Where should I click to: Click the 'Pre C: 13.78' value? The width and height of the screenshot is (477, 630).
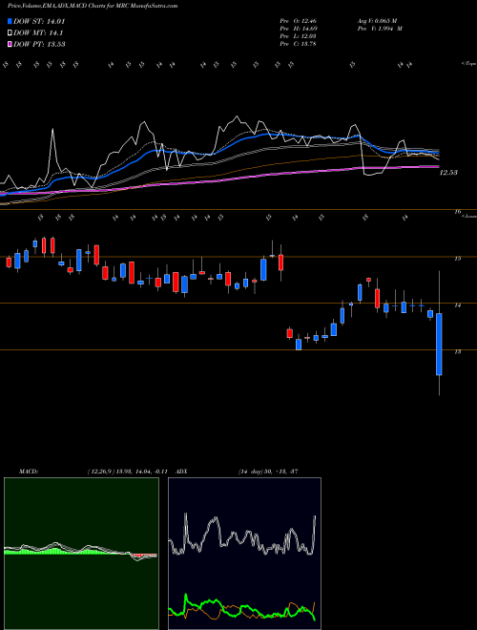pos(298,44)
